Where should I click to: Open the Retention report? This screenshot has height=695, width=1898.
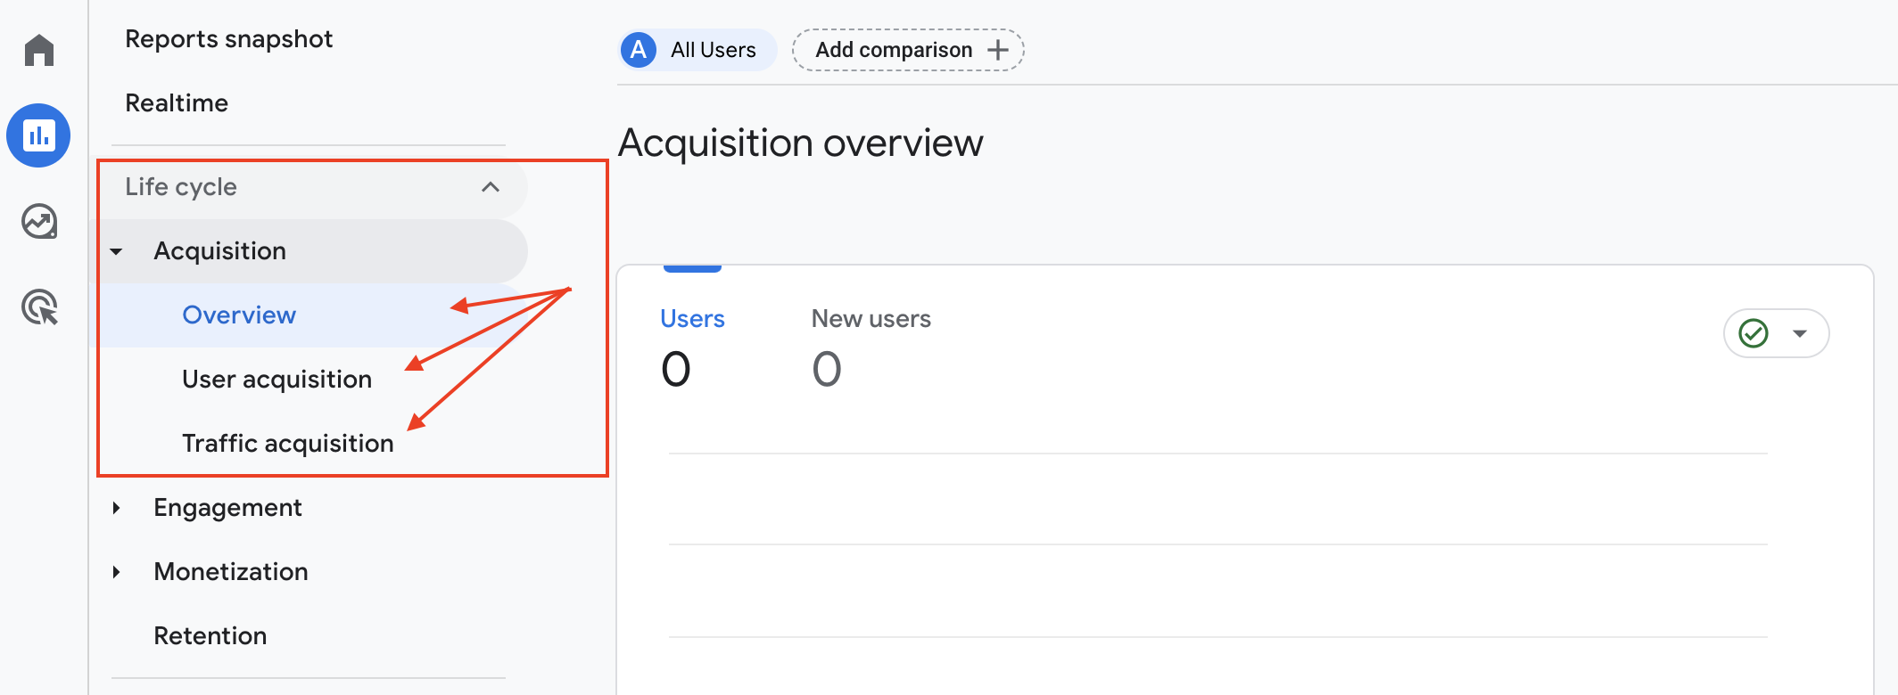(210, 636)
